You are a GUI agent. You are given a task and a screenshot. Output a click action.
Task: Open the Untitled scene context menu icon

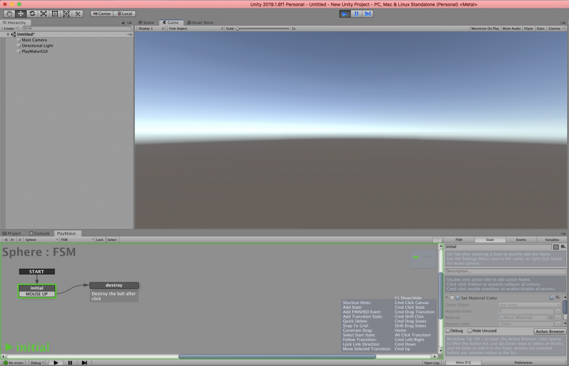click(x=130, y=35)
